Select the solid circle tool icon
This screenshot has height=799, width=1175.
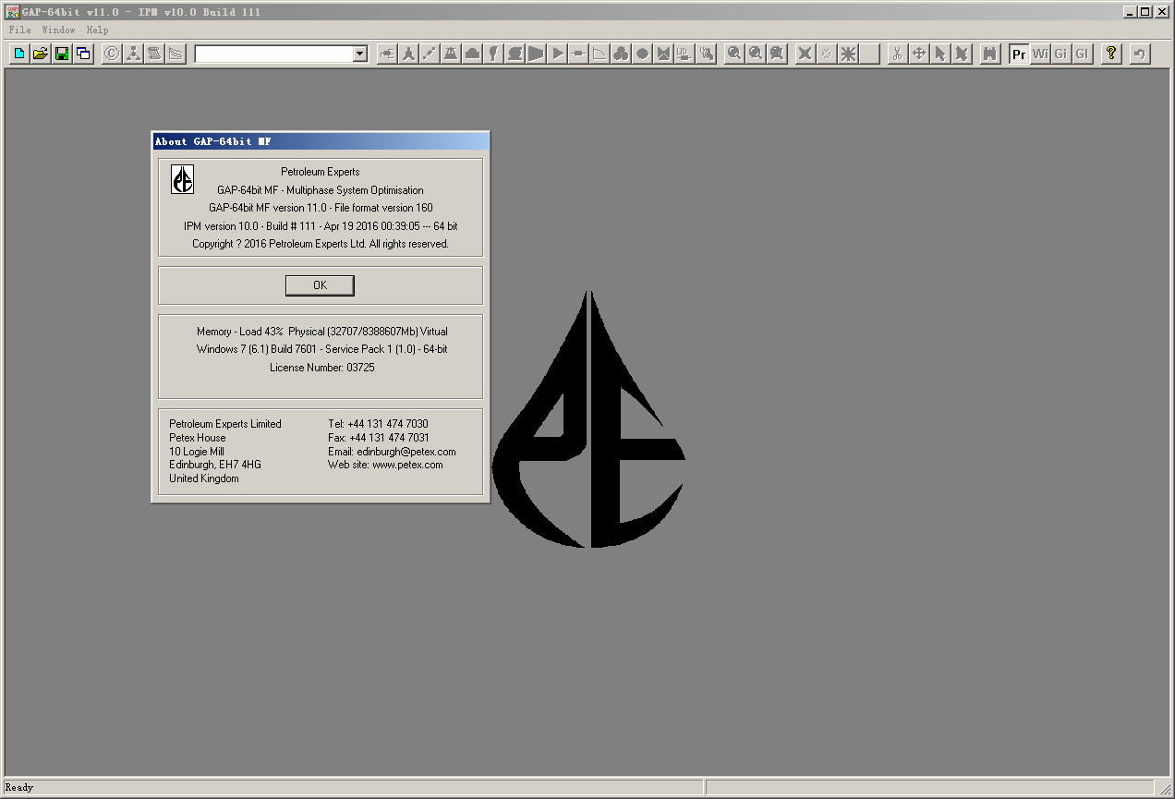point(642,54)
